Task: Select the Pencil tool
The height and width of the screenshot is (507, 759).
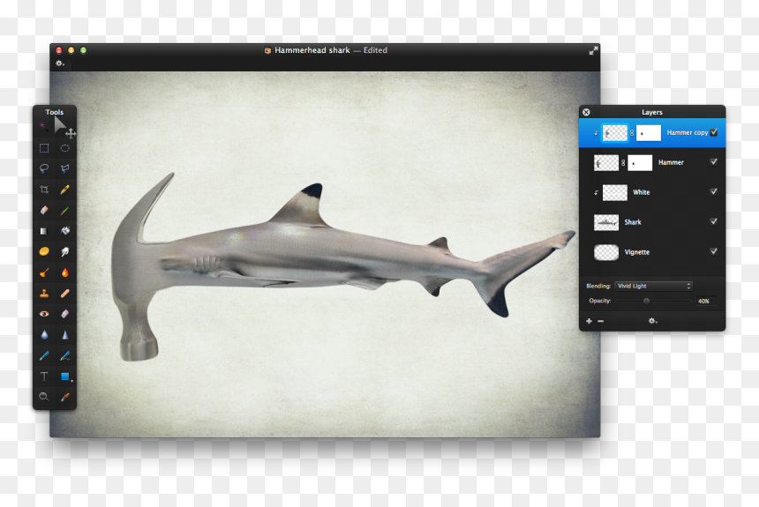Action: tap(64, 190)
